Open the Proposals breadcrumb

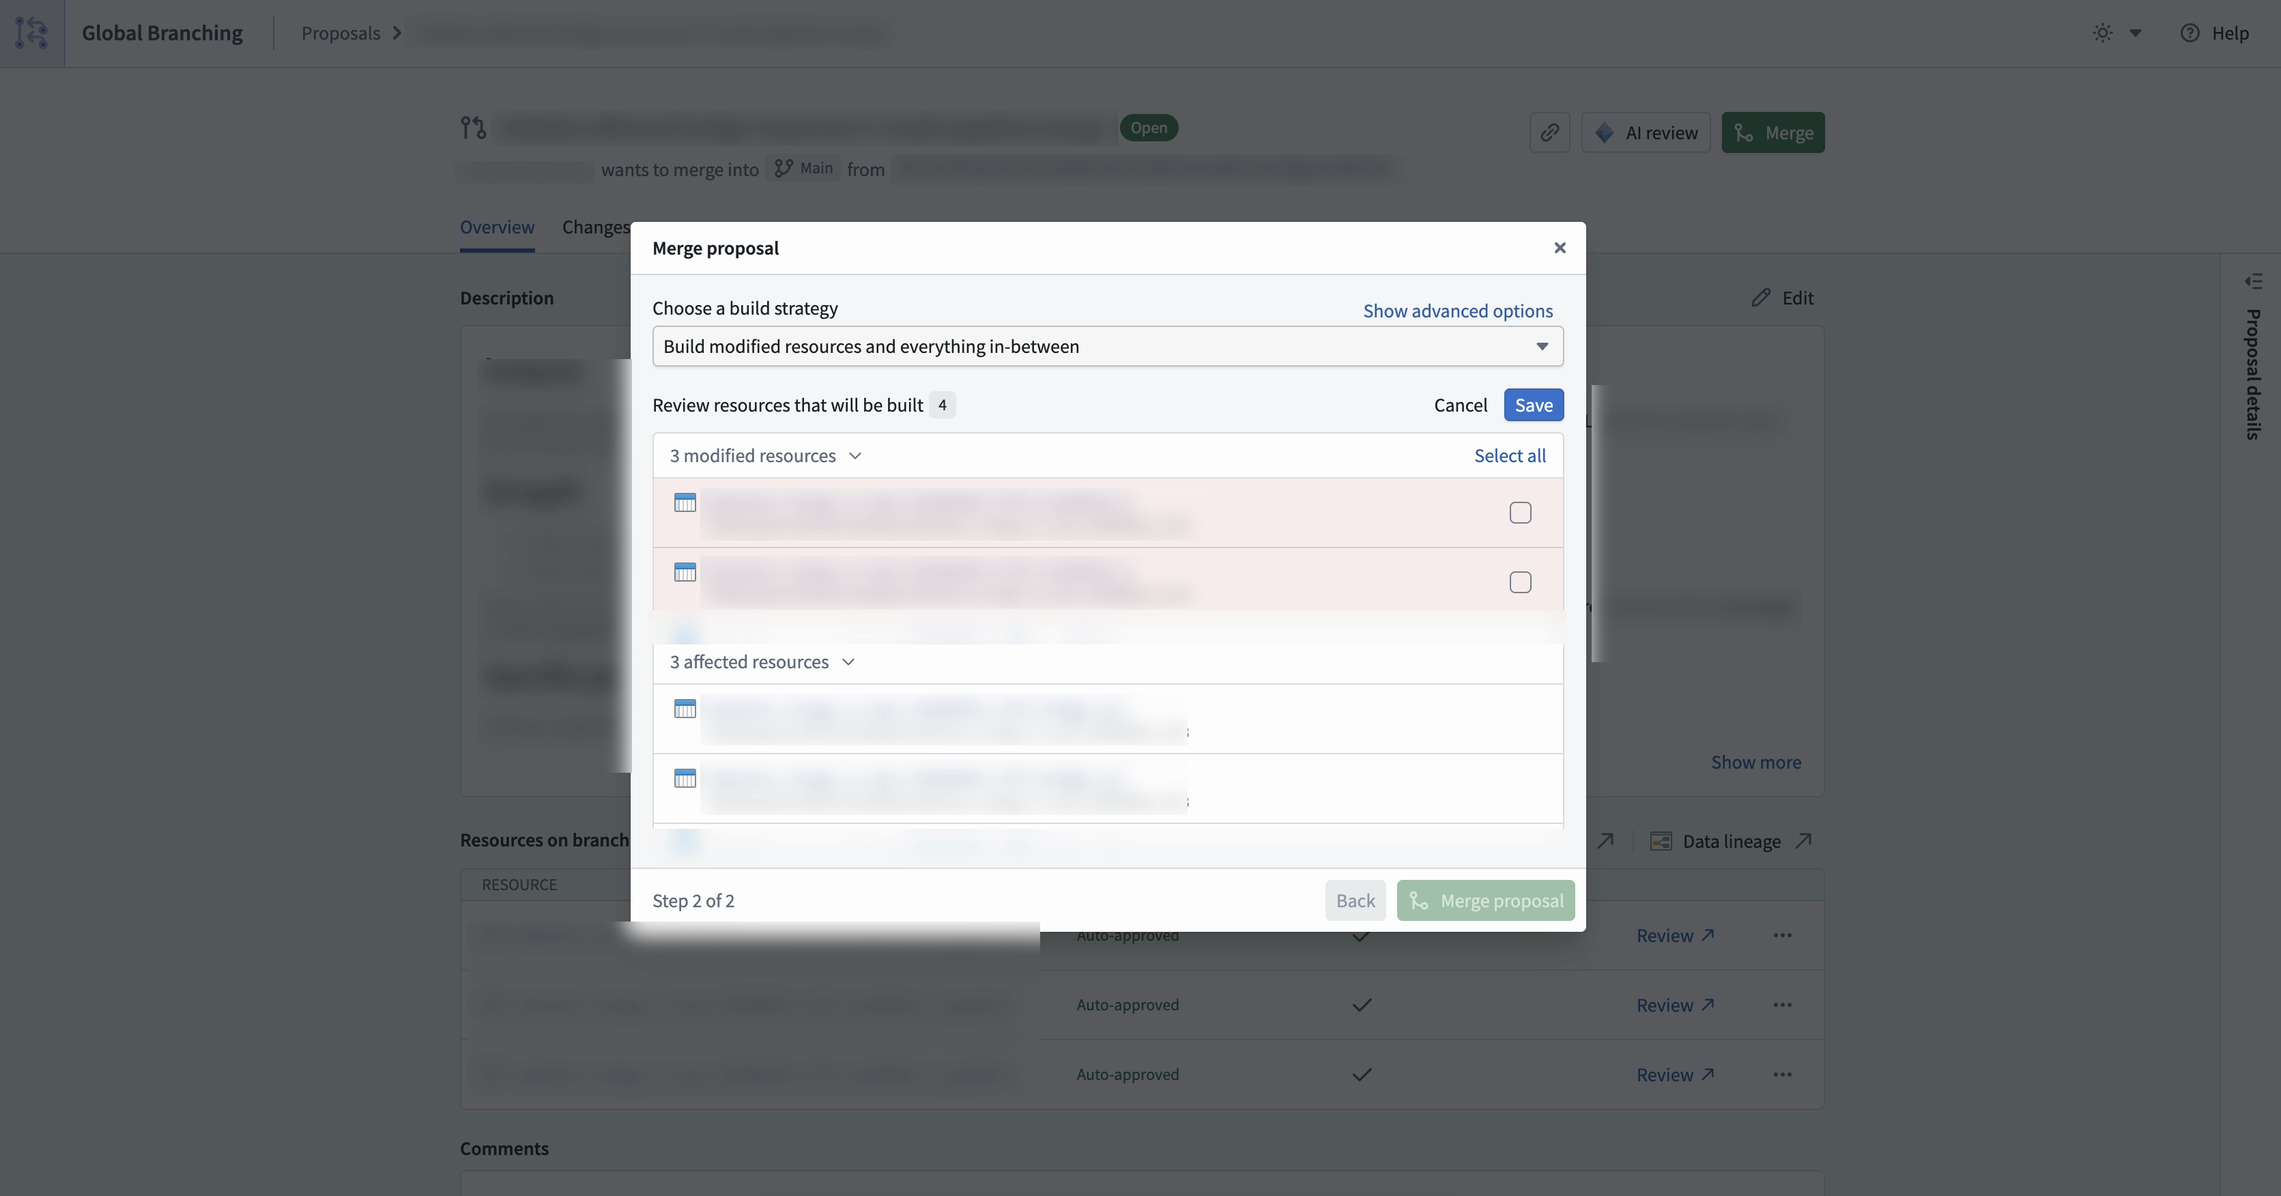pos(341,33)
